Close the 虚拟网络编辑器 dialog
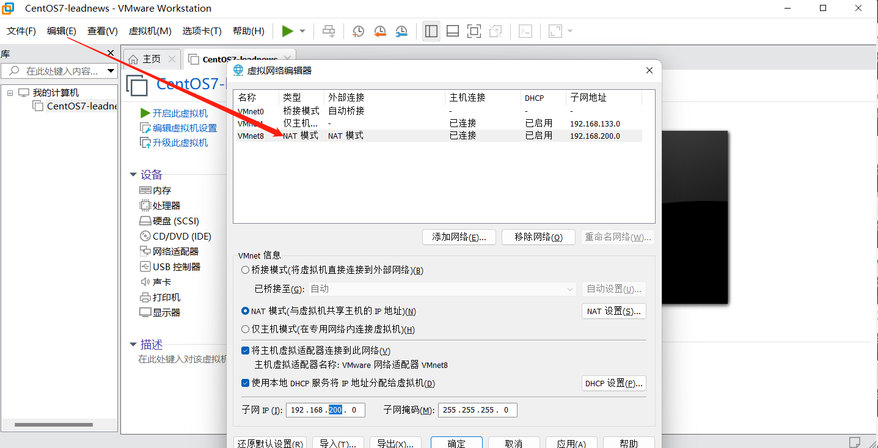 tap(649, 70)
